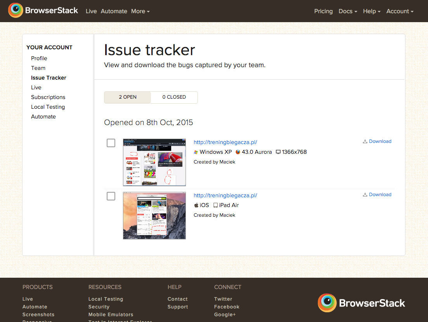
Task: Click the 'Issue tracker' page heading
Action: pyautogui.click(x=149, y=50)
